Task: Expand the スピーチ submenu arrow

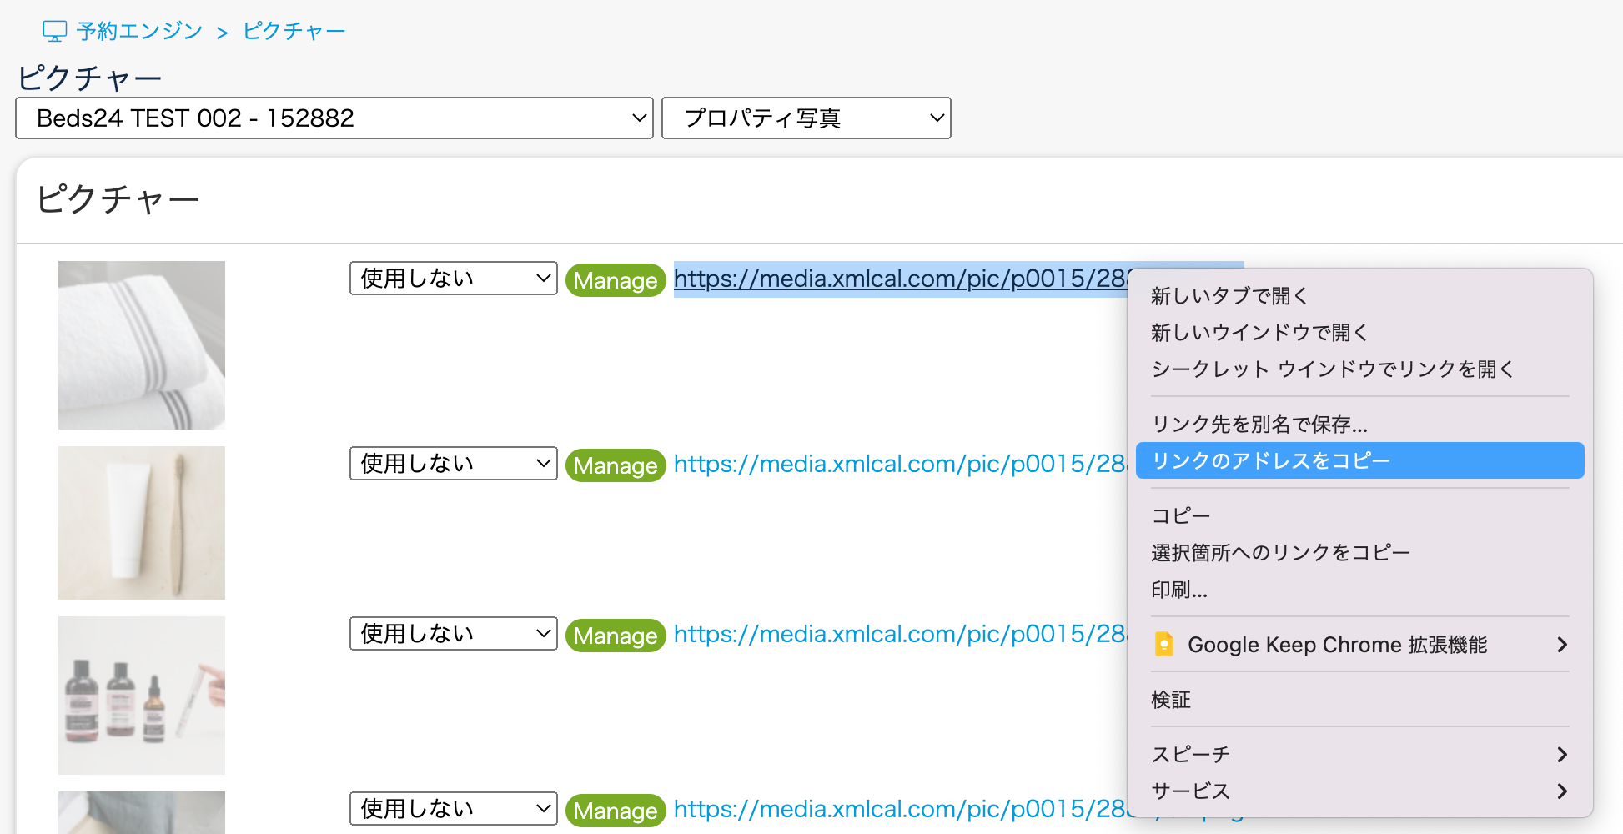Action: (1562, 755)
